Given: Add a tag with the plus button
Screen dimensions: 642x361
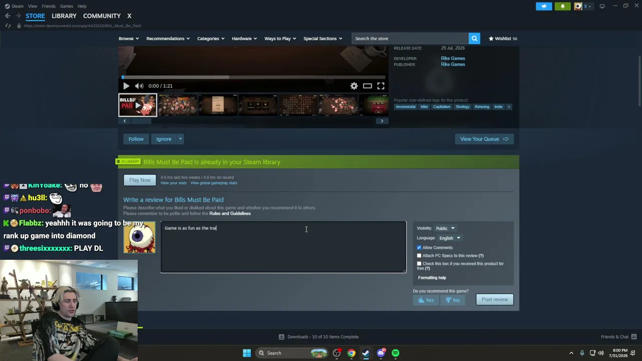Looking at the screenshot, I should [509, 107].
